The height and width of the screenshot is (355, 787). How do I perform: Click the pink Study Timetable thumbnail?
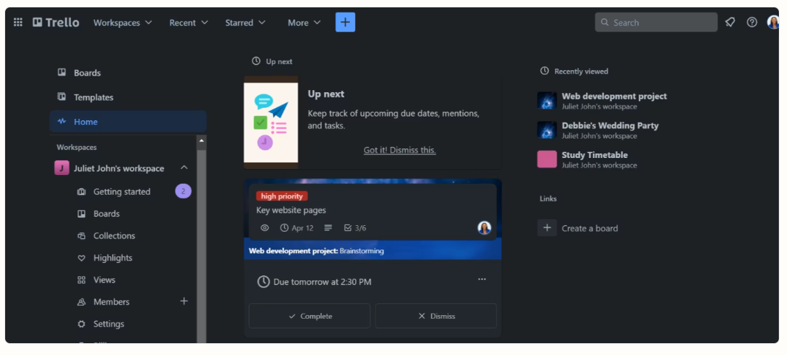point(547,159)
